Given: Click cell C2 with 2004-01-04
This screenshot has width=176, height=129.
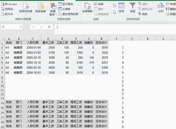Looking at the screenshot, I should click(x=33, y=48).
